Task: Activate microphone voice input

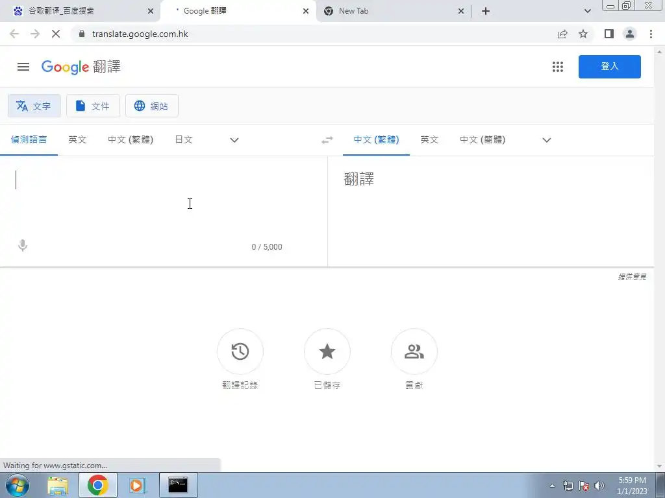Action: point(23,246)
